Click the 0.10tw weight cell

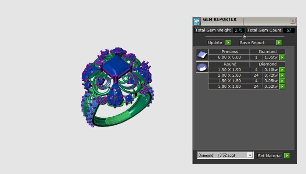(271, 70)
